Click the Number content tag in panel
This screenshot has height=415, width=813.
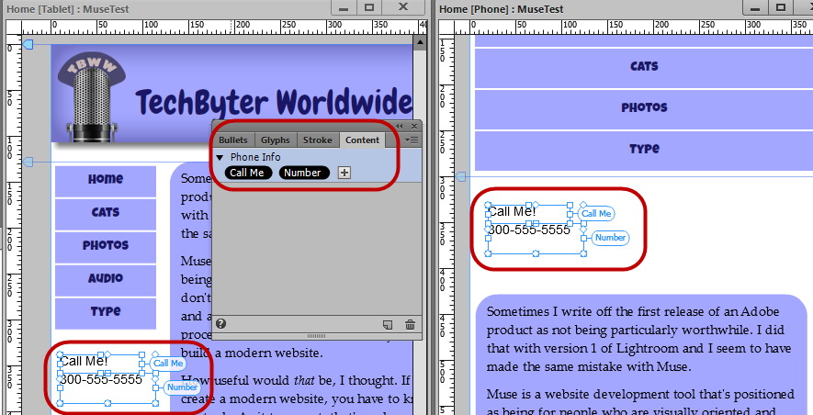[304, 173]
